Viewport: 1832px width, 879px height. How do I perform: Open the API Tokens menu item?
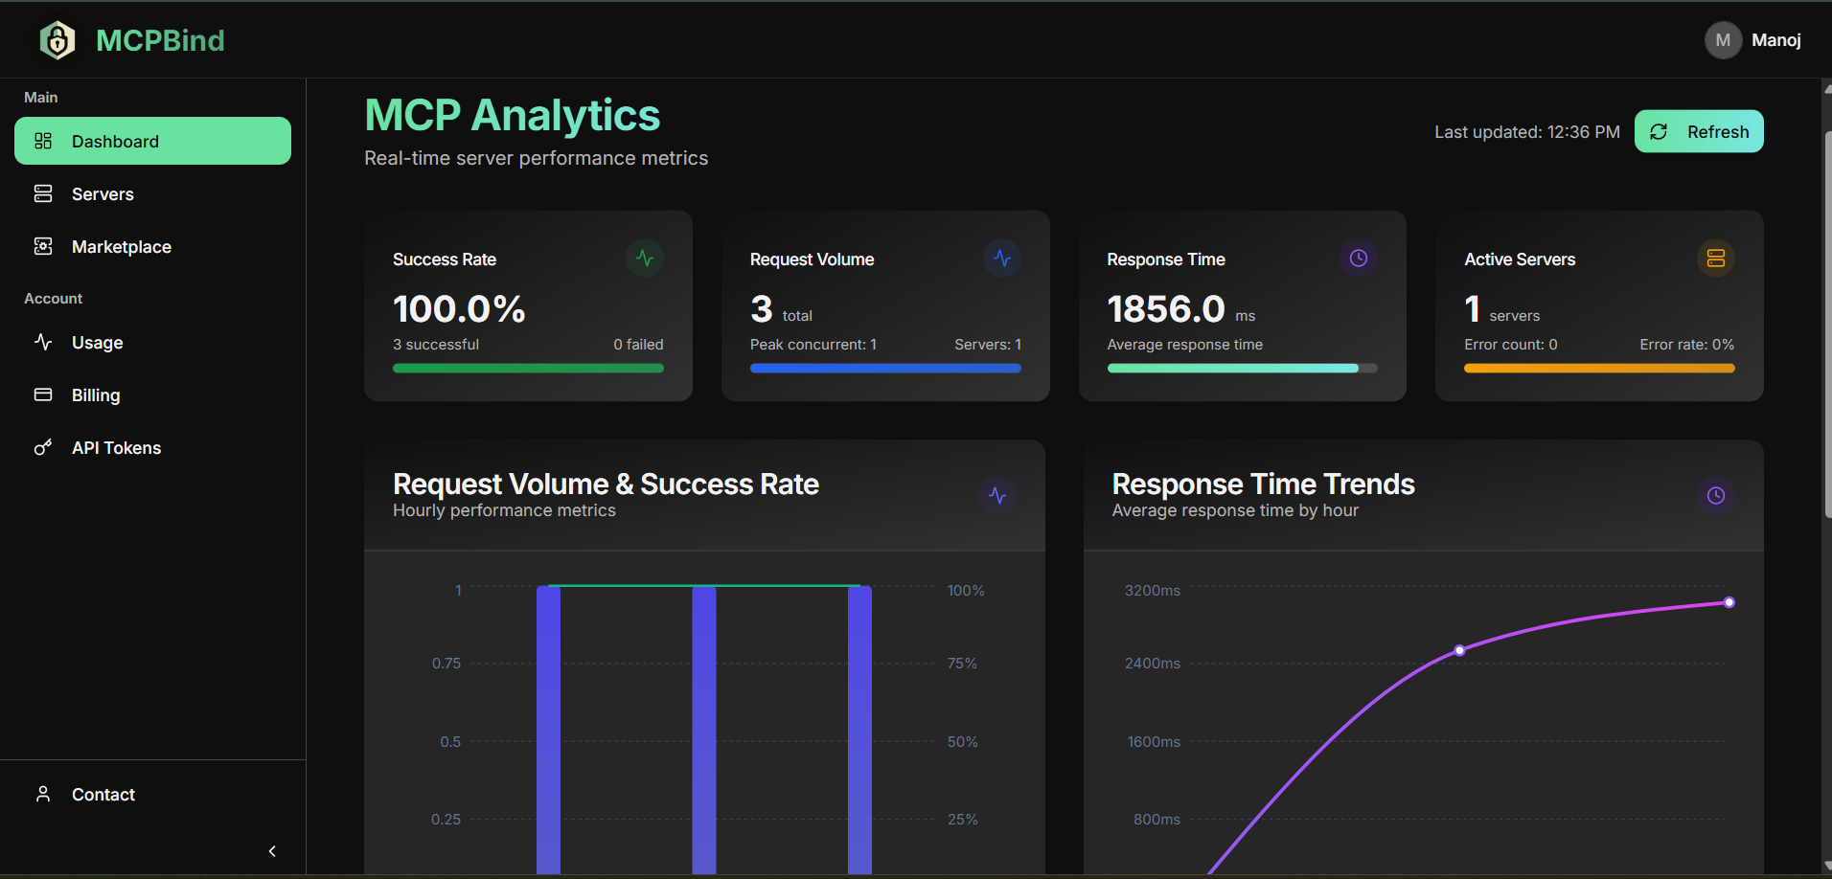(x=152, y=447)
